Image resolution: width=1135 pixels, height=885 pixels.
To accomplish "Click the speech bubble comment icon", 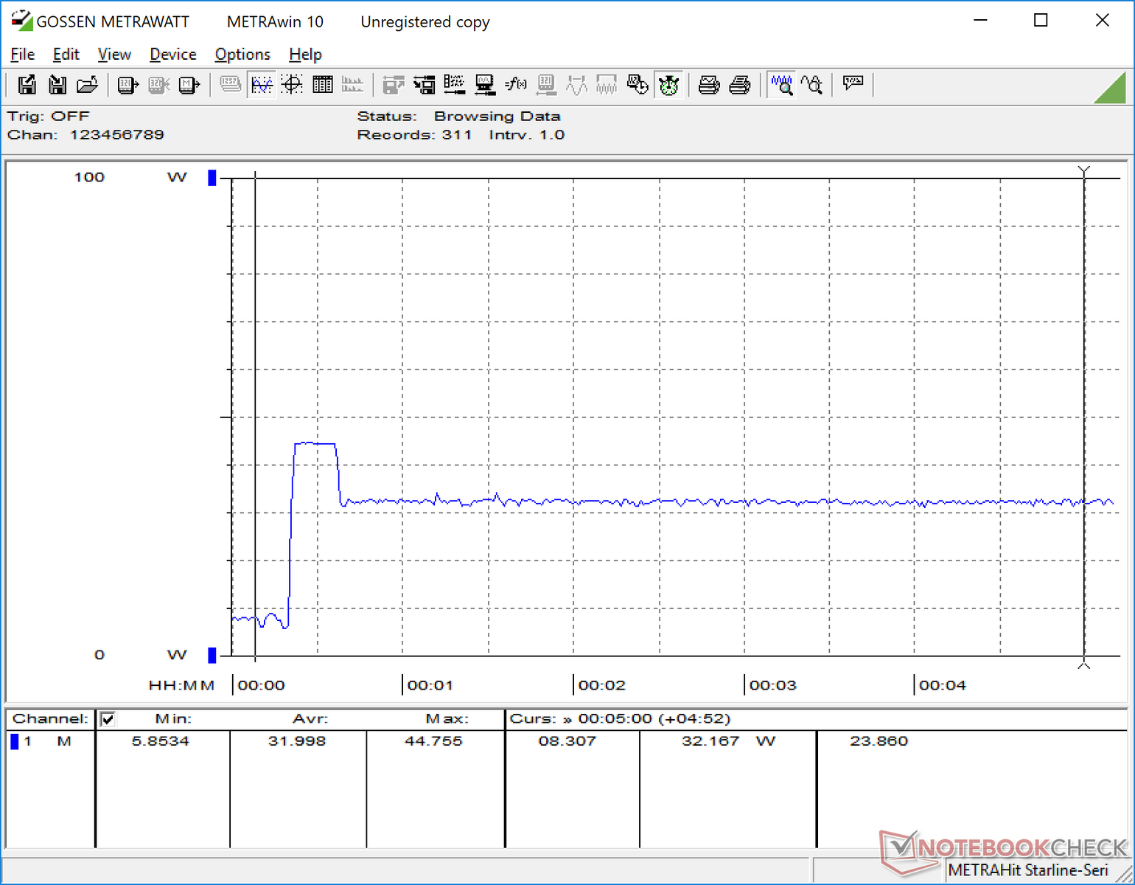I will tap(853, 83).
